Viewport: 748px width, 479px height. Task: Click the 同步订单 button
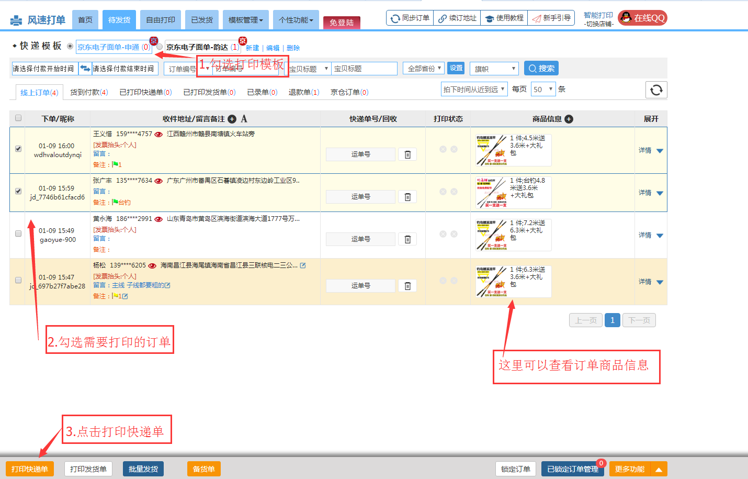pos(410,18)
